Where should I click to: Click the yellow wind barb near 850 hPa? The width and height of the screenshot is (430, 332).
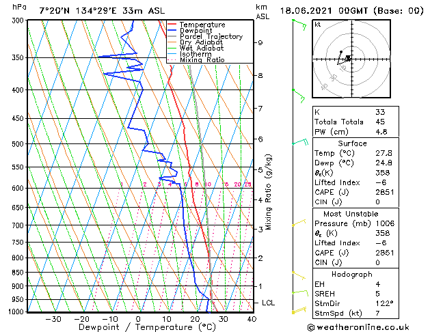[298, 275]
